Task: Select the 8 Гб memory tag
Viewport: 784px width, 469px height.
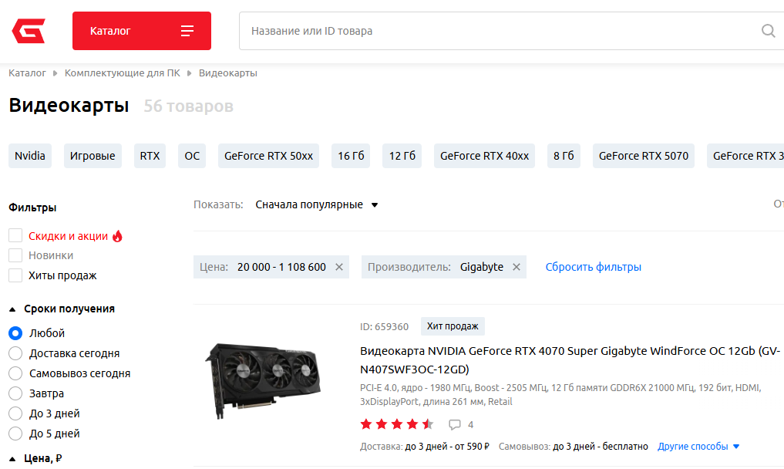Action: tap(564, 156)
